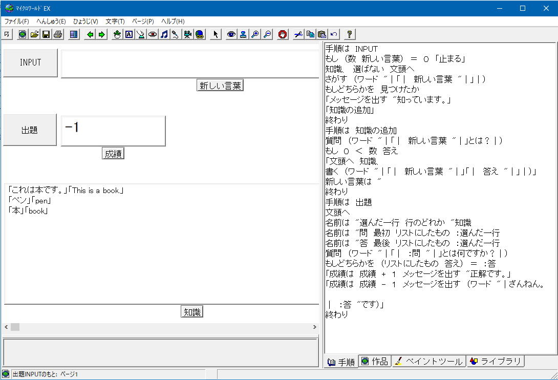Click the eye tool icon
The width and height of the screenshot is (558, 380).
pos(231,34)
